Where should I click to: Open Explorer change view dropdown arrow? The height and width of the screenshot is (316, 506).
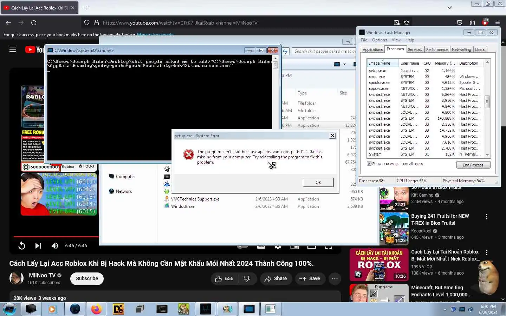[344, 64]
